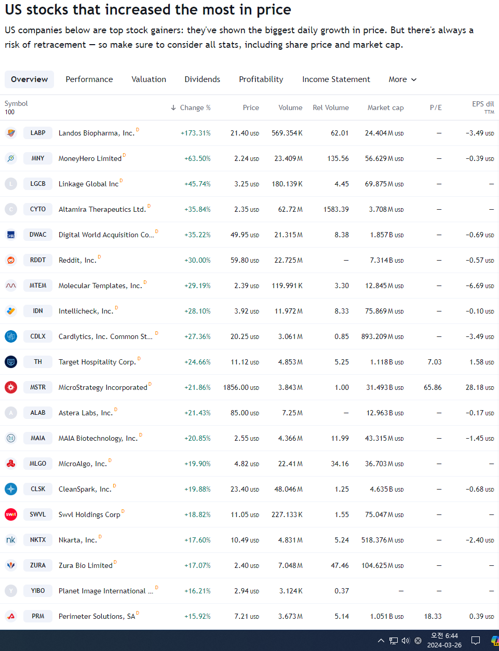Image resolution: width=499 pixels, height=651 pixels.
Task: Sort by the Market cap column header
Action: (385, 107)
